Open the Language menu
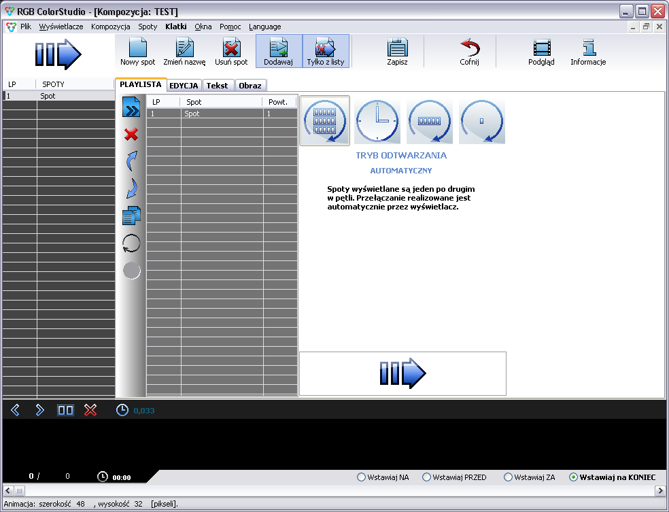669x512 pixels. coord(265,27)
